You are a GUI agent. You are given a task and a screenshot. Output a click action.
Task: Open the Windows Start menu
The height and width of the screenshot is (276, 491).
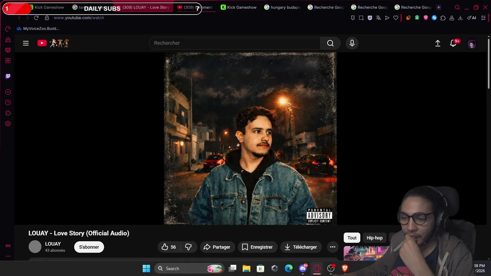point(147,268)
